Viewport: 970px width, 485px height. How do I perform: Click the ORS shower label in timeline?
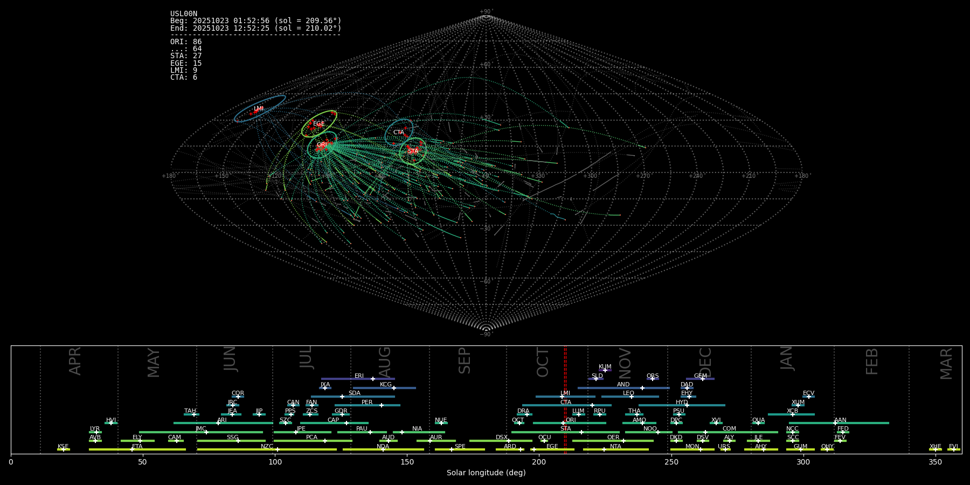tap(653, 376)
